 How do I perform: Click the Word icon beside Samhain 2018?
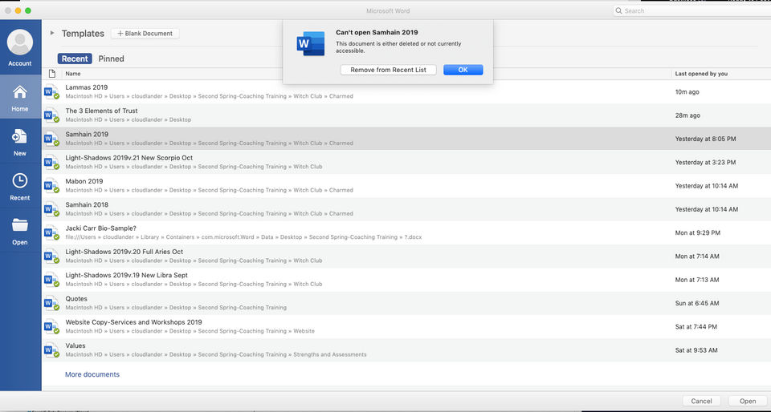51,209
